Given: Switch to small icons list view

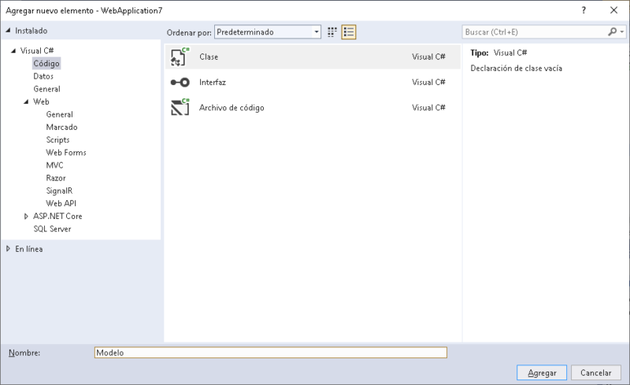Looking at the screenshot, I should [x=348, y=32].
